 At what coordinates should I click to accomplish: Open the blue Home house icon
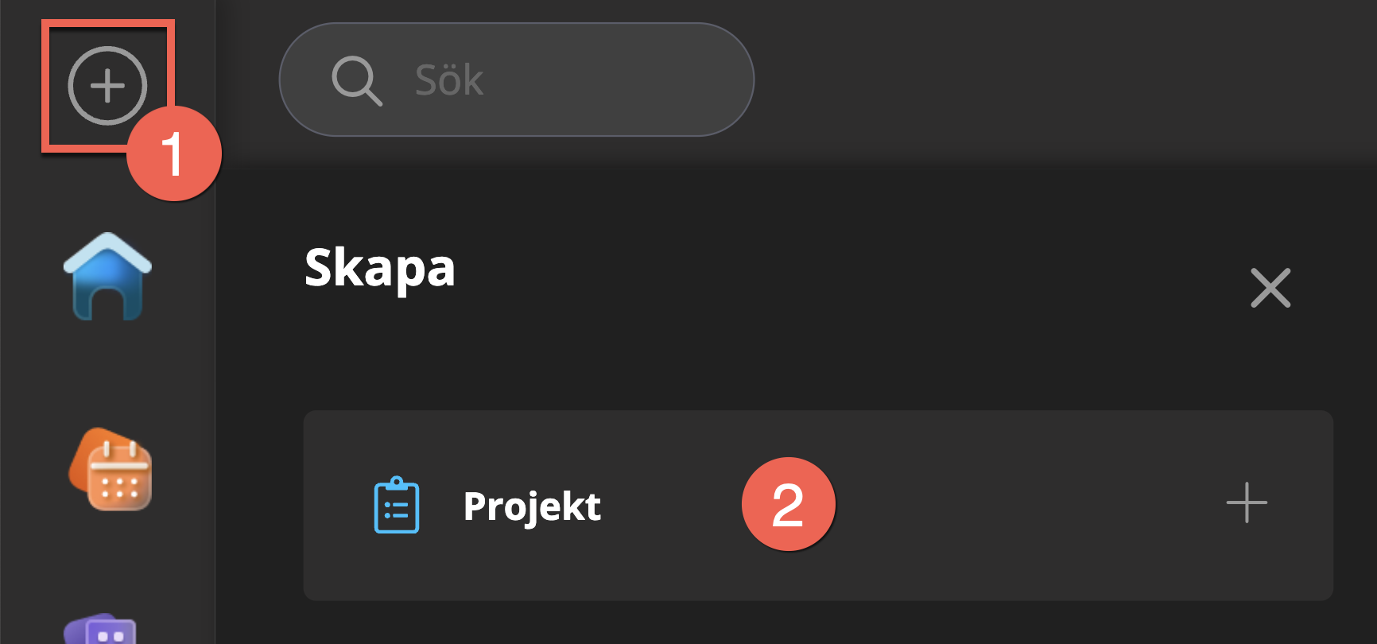tap(107, 277)
